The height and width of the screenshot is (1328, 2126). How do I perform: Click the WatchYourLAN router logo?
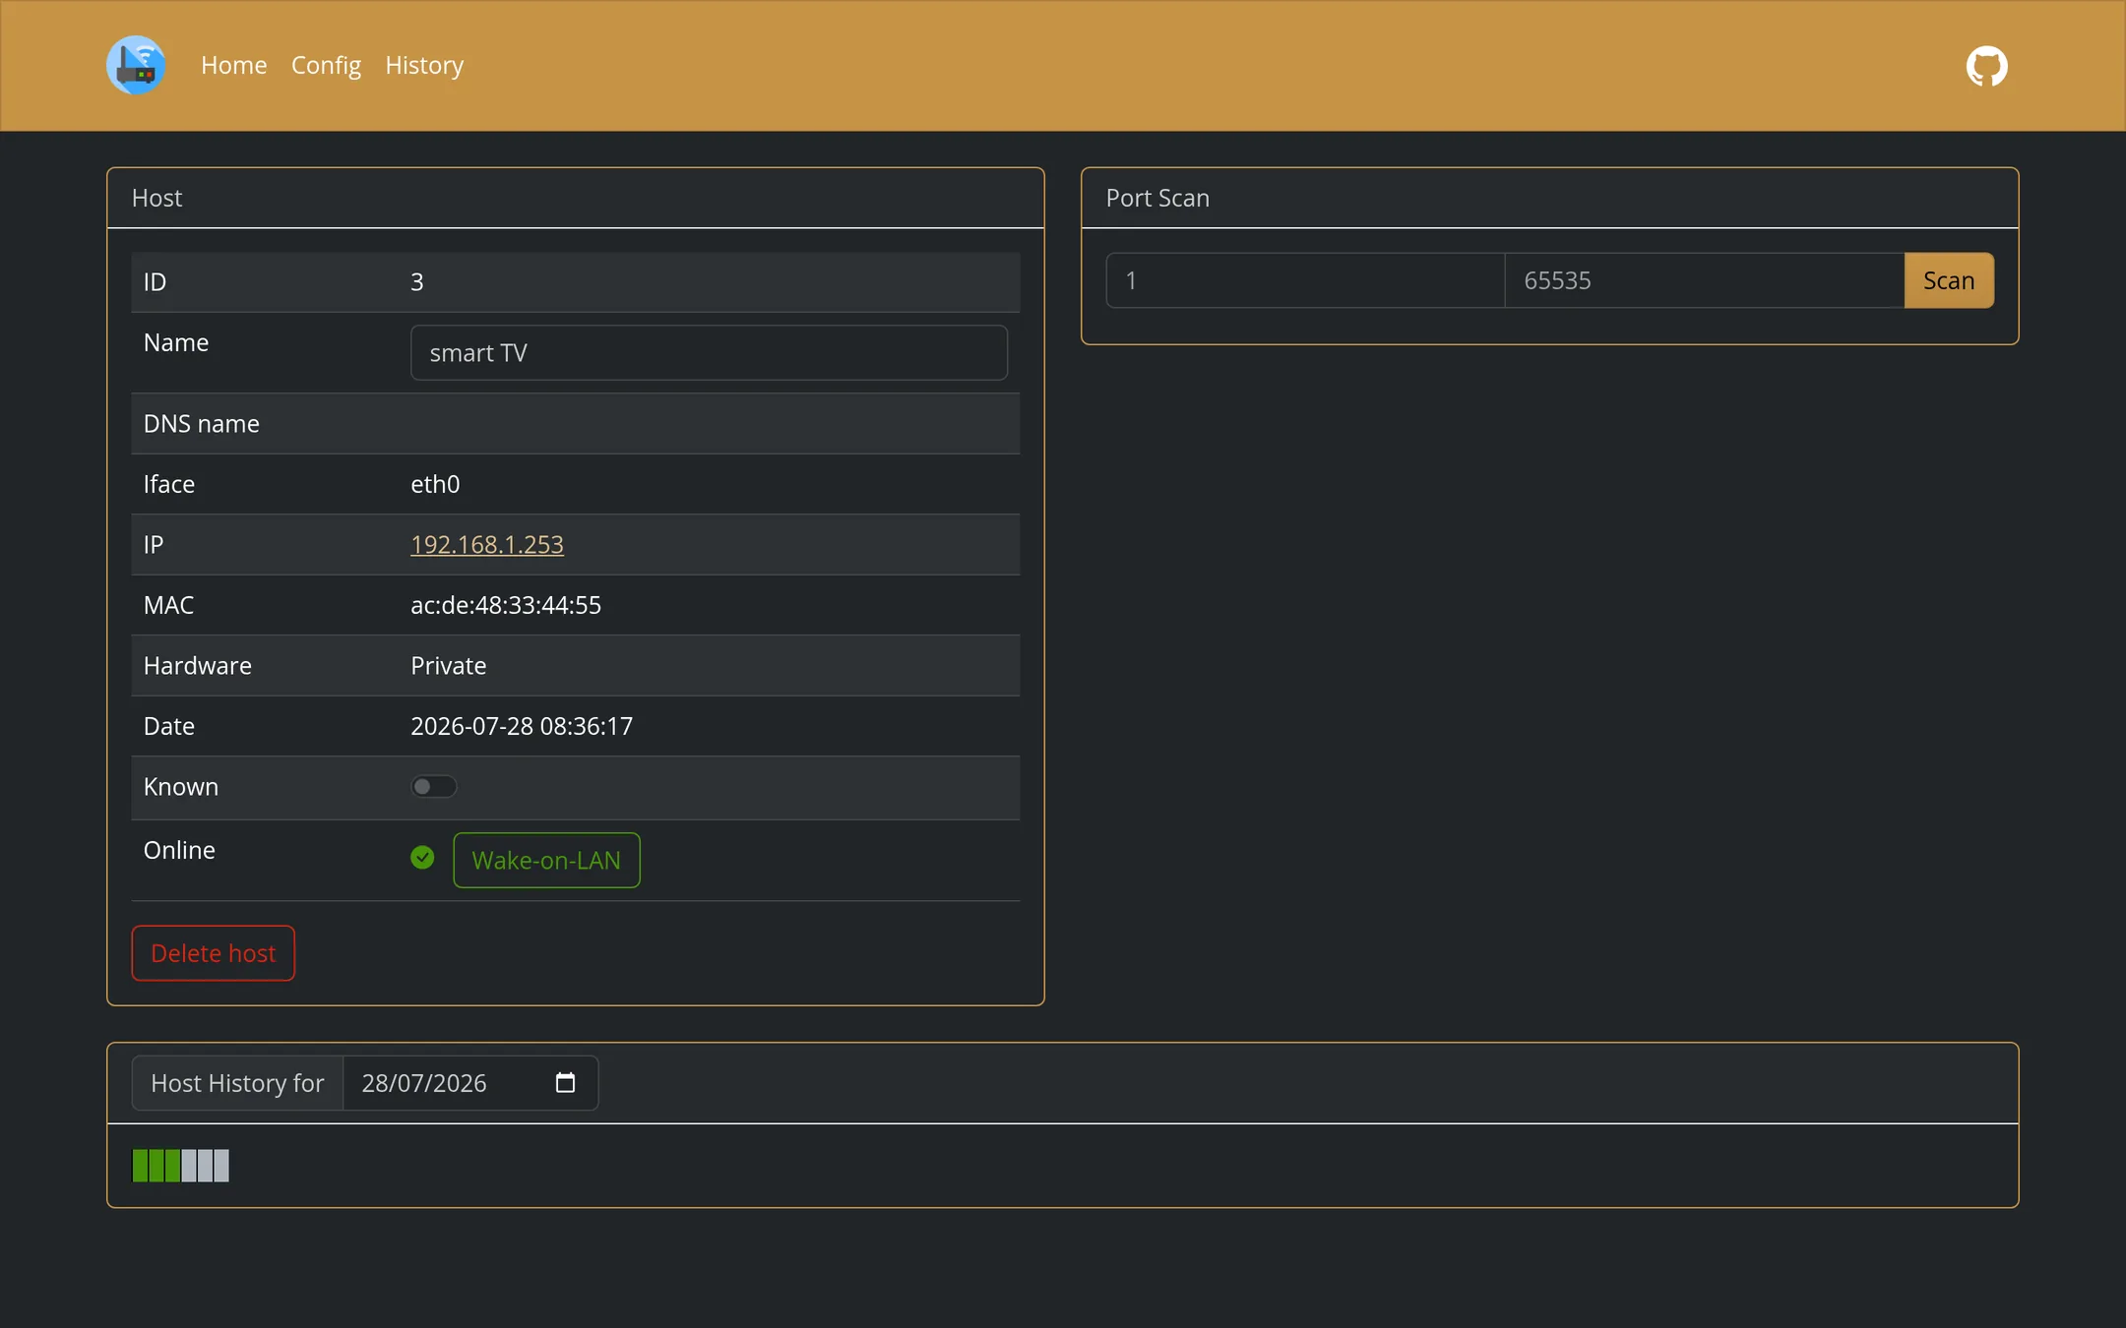(136, 65)
